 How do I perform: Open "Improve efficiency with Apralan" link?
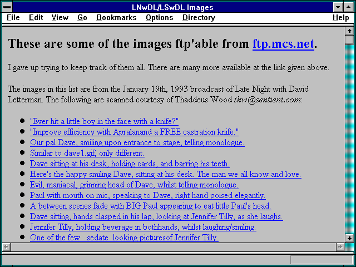(134, 132)
